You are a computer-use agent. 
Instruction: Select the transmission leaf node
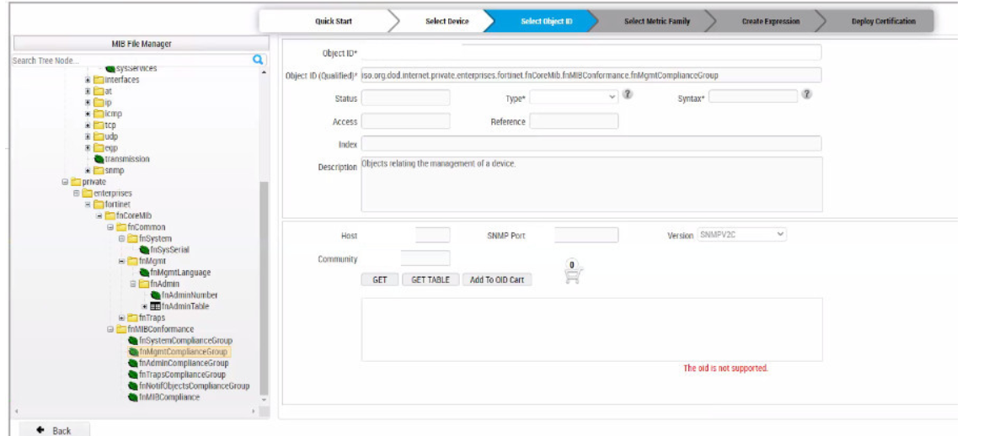point(127,158)
